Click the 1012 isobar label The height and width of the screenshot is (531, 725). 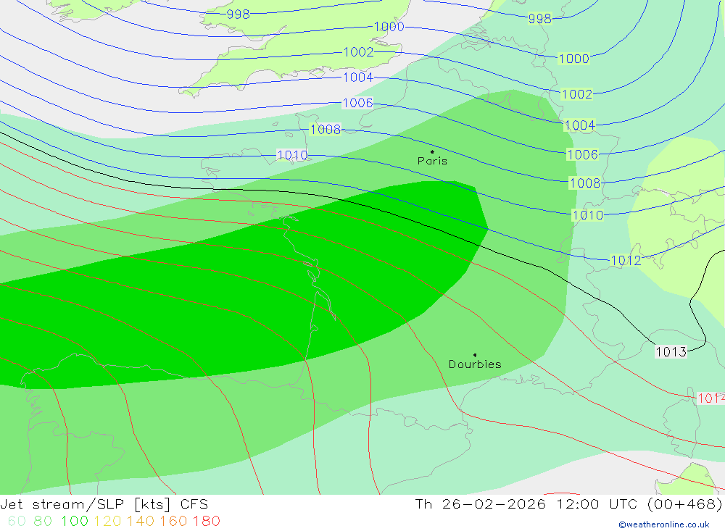[x=626, y=260]
